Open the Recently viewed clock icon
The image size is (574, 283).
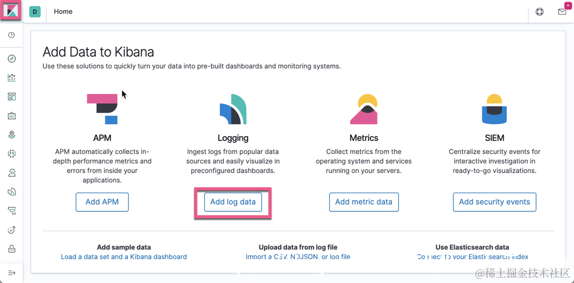pyautogui.click(x=12, y=35)
